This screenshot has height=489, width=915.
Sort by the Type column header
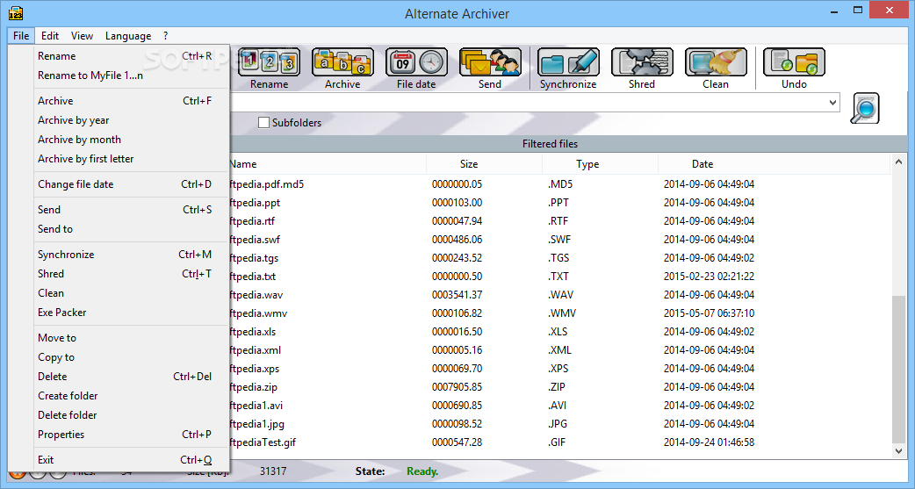600,164
